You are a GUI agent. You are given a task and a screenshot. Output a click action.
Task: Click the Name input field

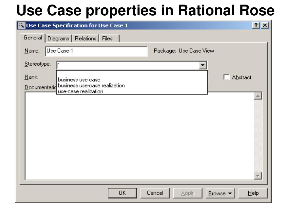[x=96, y=51]
